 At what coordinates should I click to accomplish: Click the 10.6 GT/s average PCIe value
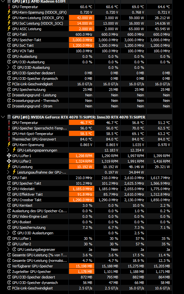coord(163,288)
